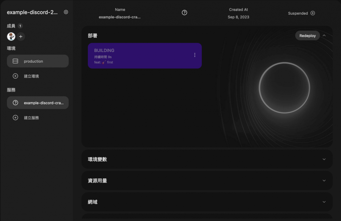Click the 成員 count badge 1
This screenshot has width=341, height=221.
[x=20, y=26]
